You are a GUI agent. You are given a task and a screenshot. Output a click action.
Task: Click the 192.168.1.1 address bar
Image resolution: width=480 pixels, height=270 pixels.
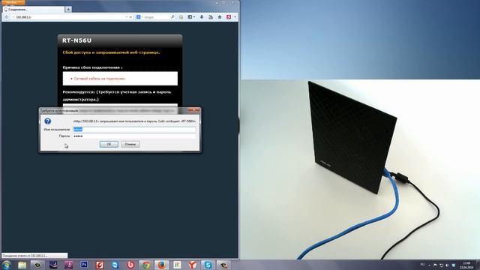tap(67, 17)
